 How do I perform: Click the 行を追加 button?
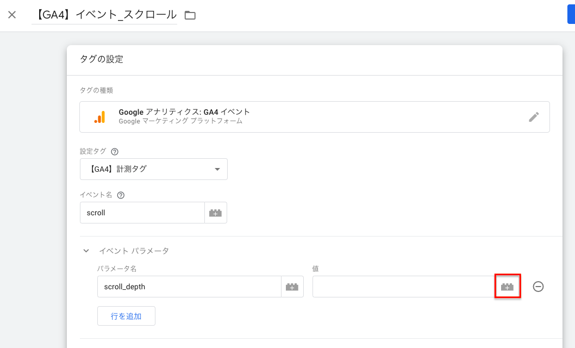click(x=126, y=316)
